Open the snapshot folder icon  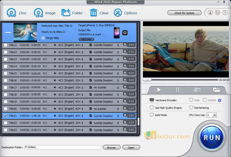point(217,90)
